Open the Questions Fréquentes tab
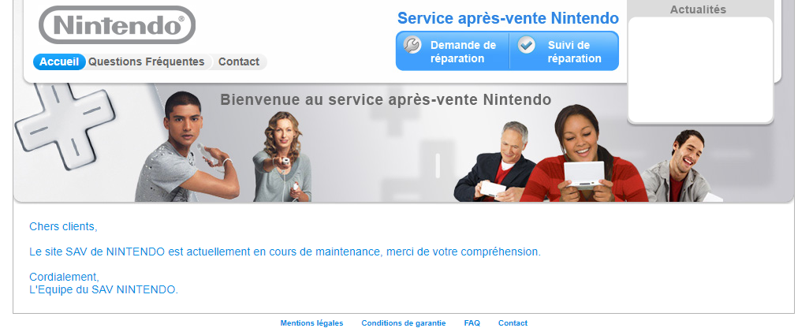Screen dimensions: 809x328 pyautogui.click(x=147, y=61)
